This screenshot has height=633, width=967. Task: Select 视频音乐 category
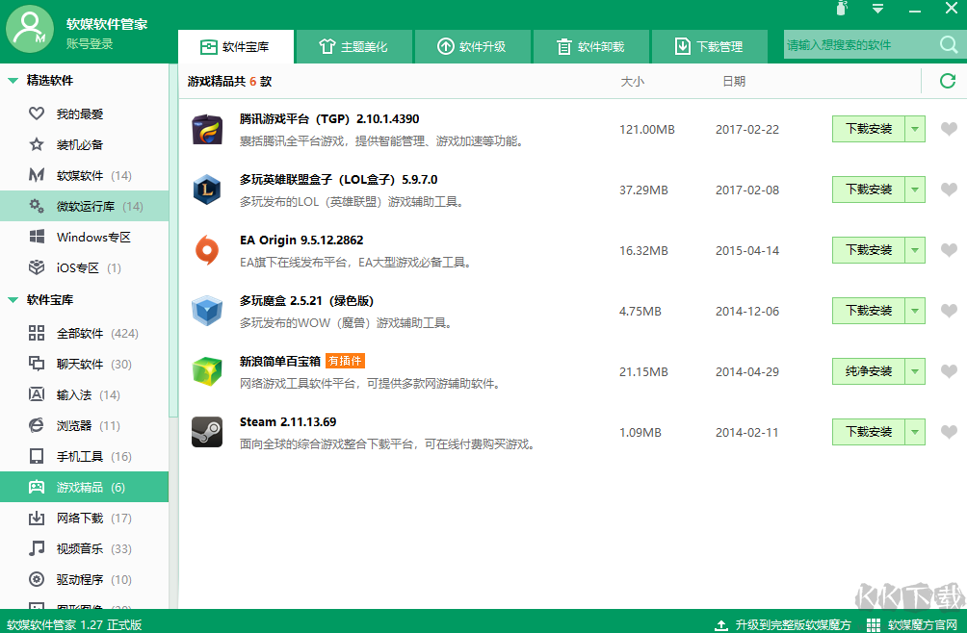click(x=84, y=548)
